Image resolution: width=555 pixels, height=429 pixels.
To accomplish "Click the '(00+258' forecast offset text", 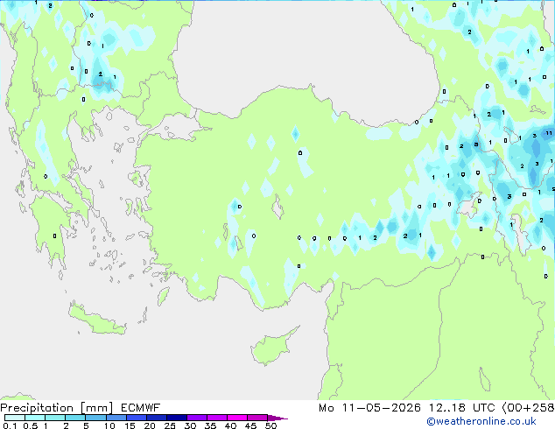I will 528,408.
